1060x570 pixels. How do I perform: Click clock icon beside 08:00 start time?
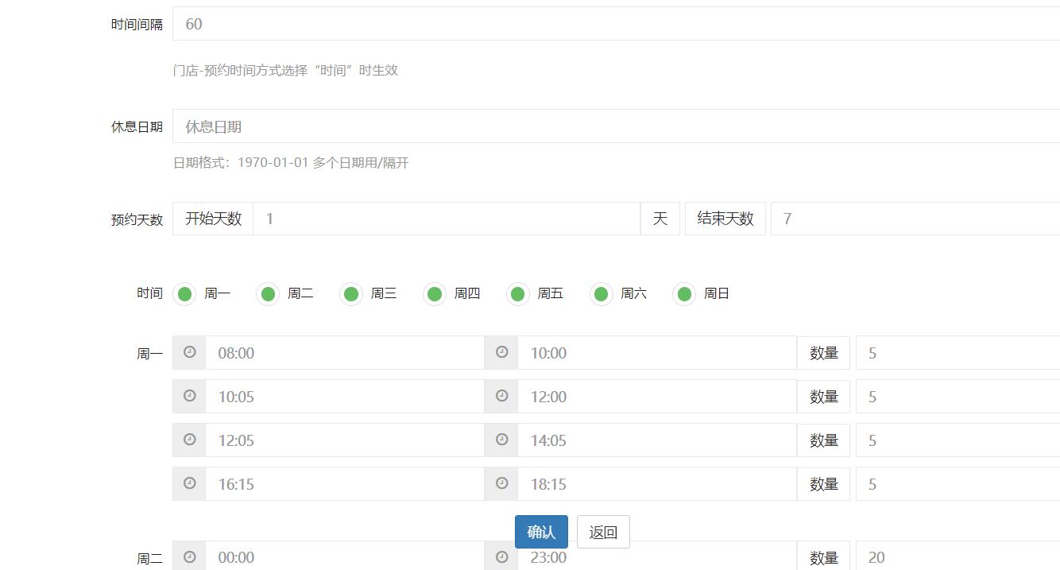click(189, 352)
